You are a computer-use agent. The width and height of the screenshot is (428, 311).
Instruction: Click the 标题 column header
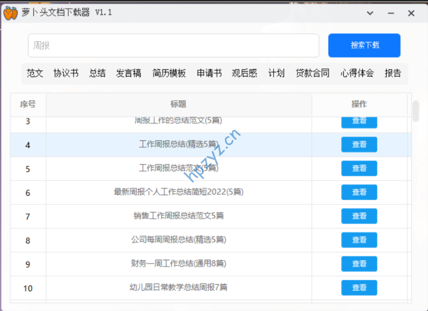pyautogui.click(x=178, y=105)
